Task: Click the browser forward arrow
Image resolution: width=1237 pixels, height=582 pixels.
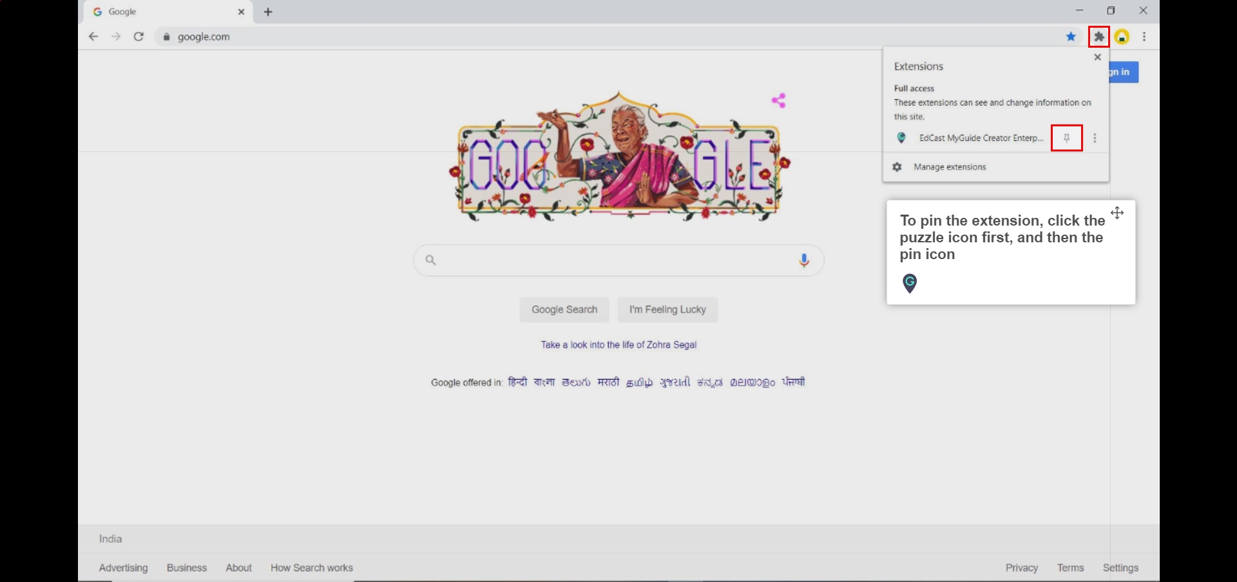Action: [x=116, y=37]
